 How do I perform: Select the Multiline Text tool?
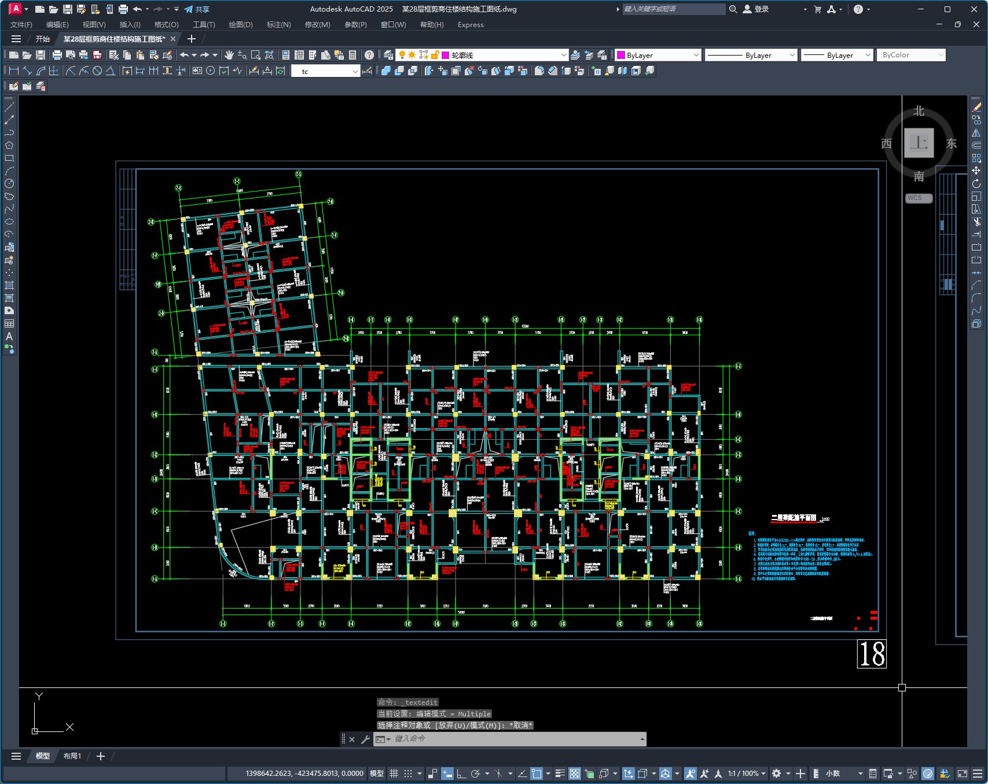[x=9, y=336]
